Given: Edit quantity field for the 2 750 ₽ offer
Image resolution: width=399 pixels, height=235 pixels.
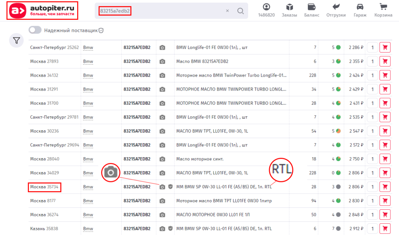Looking at the screenshot, I should (x=373, y=159).
